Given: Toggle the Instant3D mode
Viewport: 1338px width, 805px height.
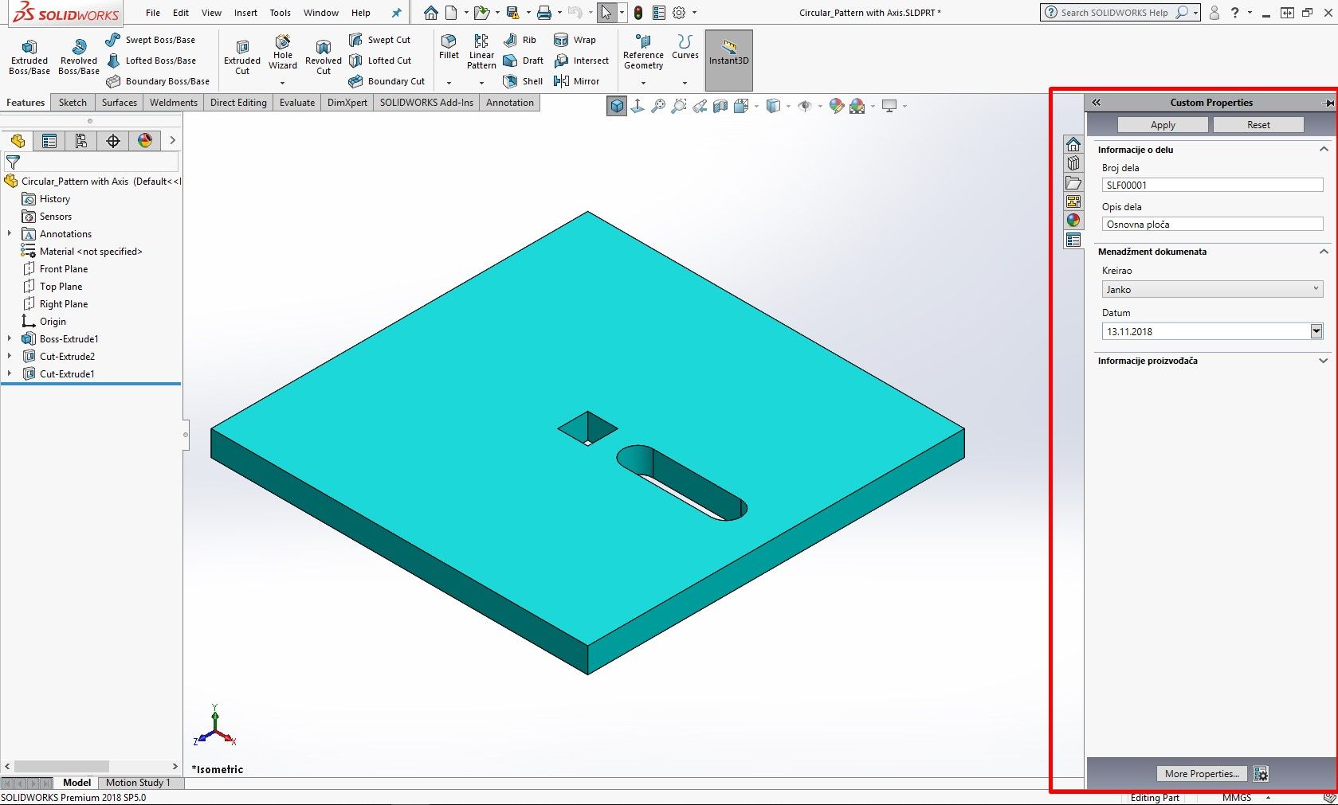Looking at the screenshot, I should tap(728, 53).
